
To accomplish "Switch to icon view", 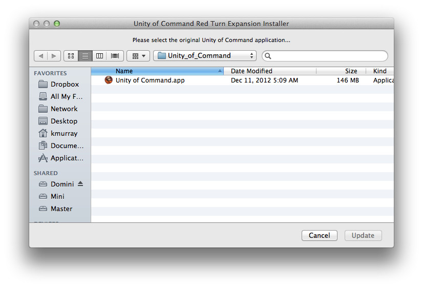I will [x=71, y=56].
